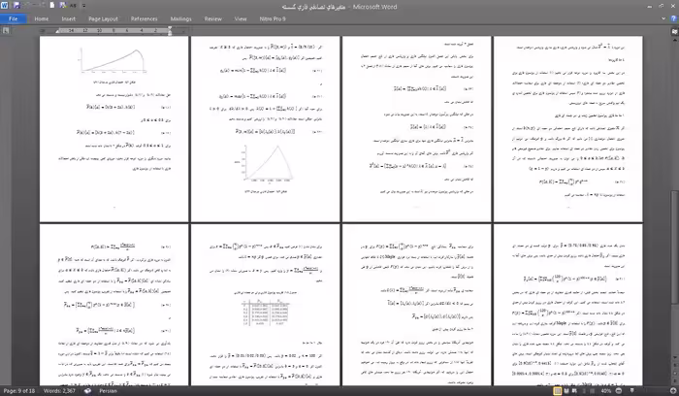The image size is (679, 396).
Task: Switch to Web Layout view
Action: click(x=574, y=391)
